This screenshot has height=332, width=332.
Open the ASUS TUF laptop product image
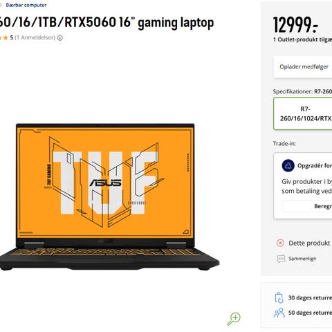(x=109, y=197)
